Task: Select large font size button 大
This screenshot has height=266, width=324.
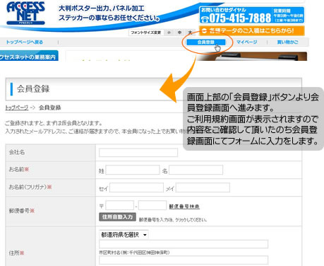Action: click(x=190, y=33)
